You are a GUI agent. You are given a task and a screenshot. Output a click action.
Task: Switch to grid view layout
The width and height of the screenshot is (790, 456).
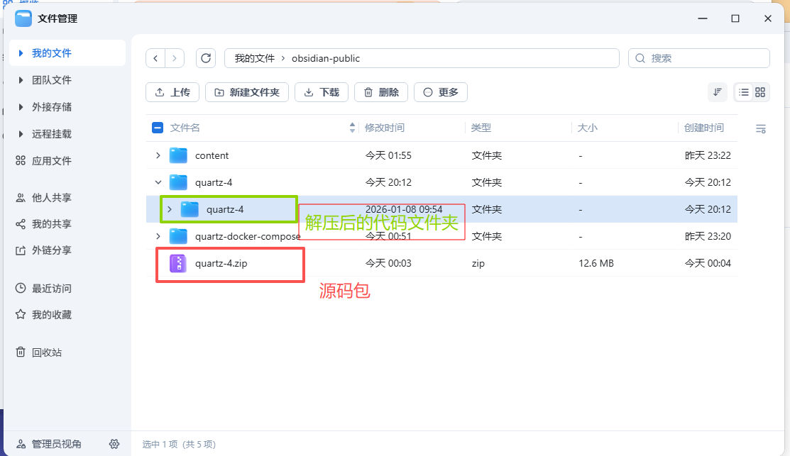point(760,92)
